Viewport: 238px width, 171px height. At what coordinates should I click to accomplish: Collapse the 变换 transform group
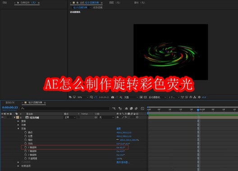pos(18,129)
